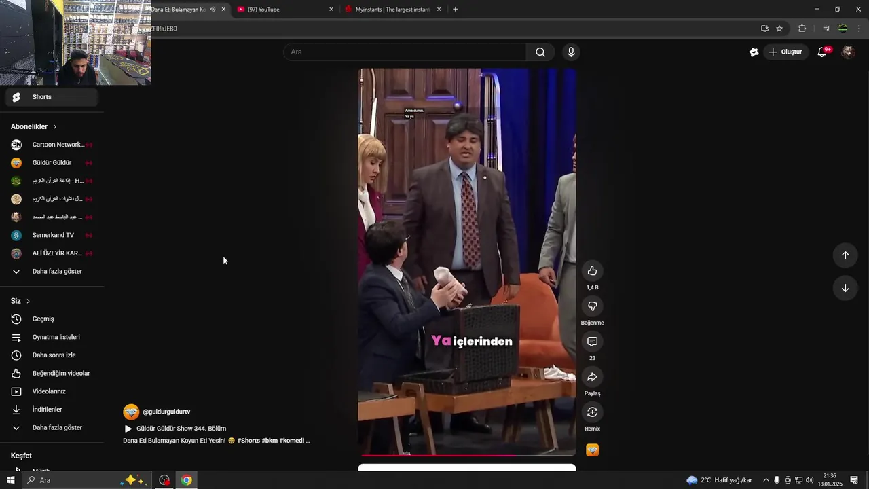
Task: Go to the previous Short with up arrow
Action: tap(845, 255)
